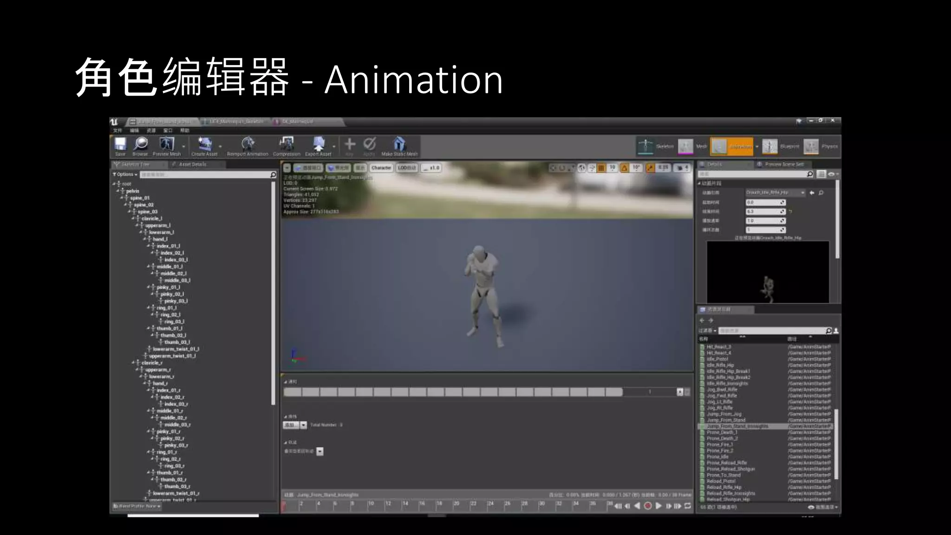Image resolution: width=951 pixels, height=535 pixels.
Task: Toggle animation loop playback
Action: tap(688, 506)
